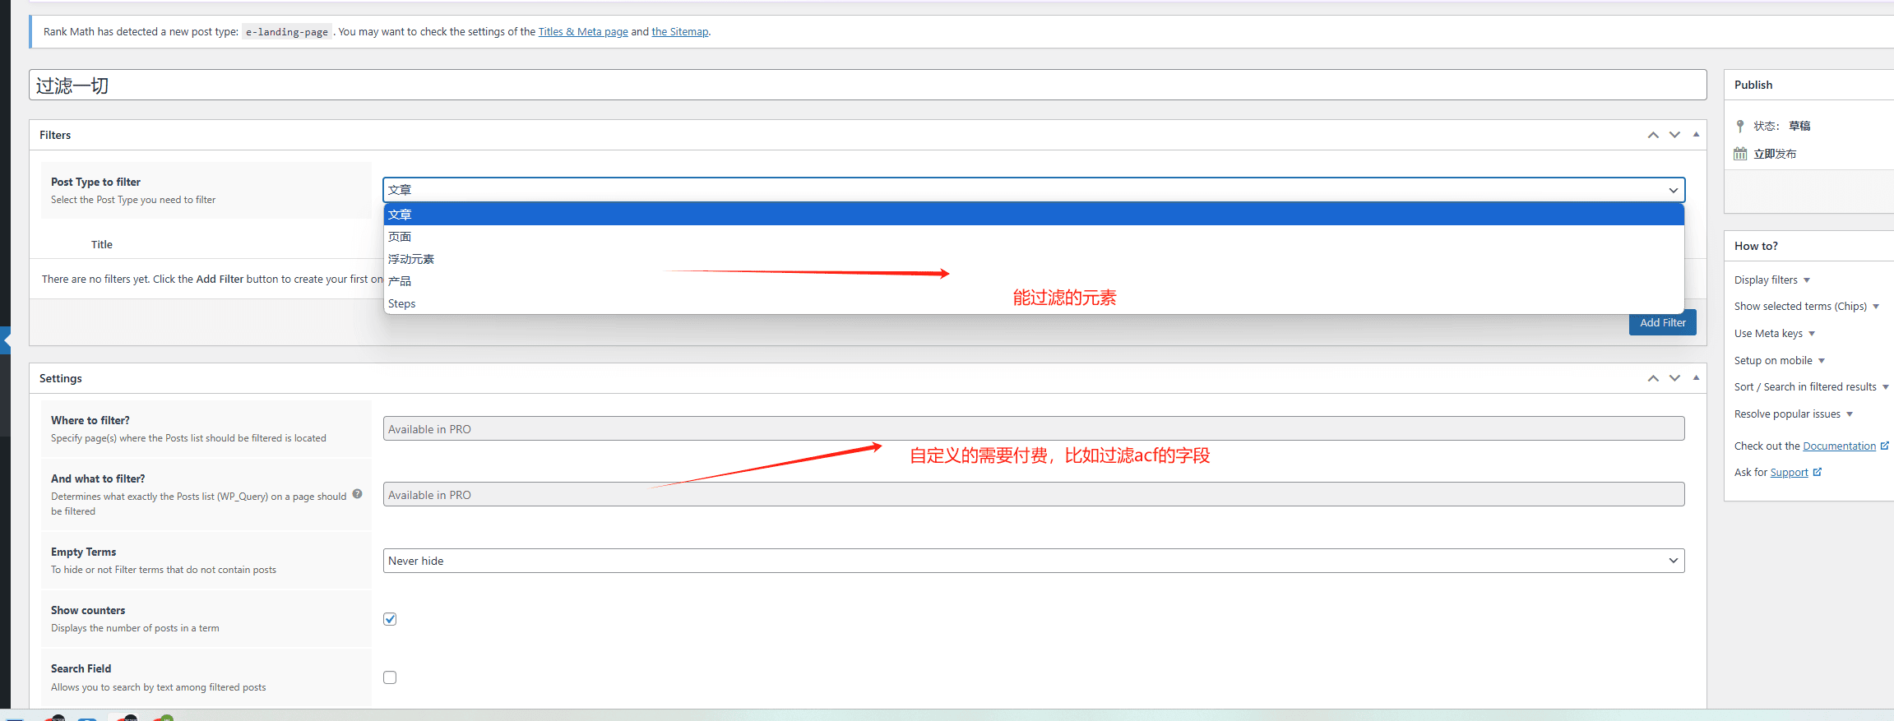The image size is (1894, 721).
Task: Collapse the Filters panel toggle triangle
Action: [x=1696, y=134]
